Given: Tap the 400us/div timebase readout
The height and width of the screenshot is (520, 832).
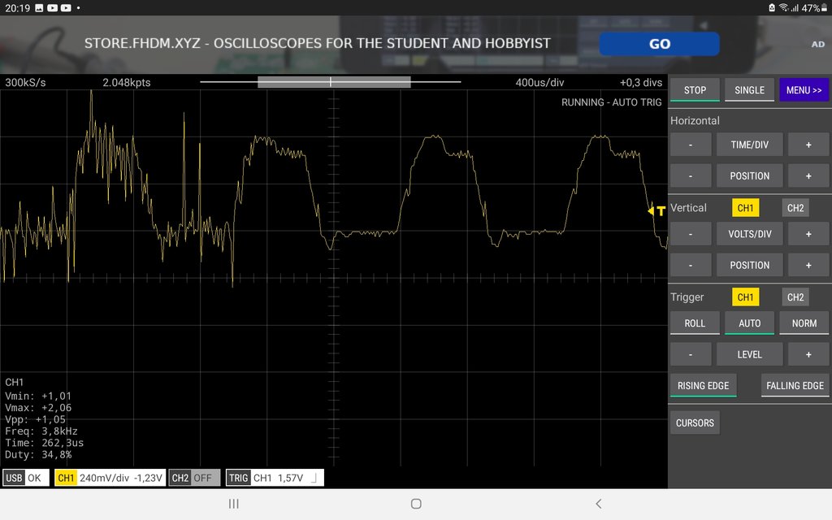Looking at the screenshot, I should pos(539,83).
